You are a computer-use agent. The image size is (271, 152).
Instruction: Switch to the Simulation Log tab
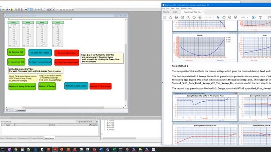coord(11,138)
